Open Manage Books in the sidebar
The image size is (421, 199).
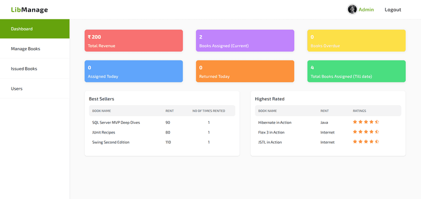pyautogui.click(x=35, y=49)
